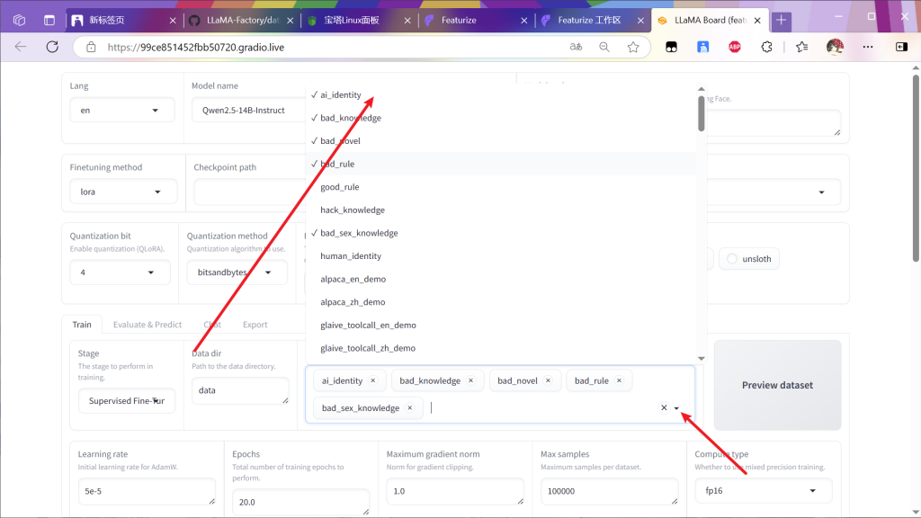This screenshot has width=921, height=518.
Task: Deselect bad_novel in the dataset list
Action: 500,141
